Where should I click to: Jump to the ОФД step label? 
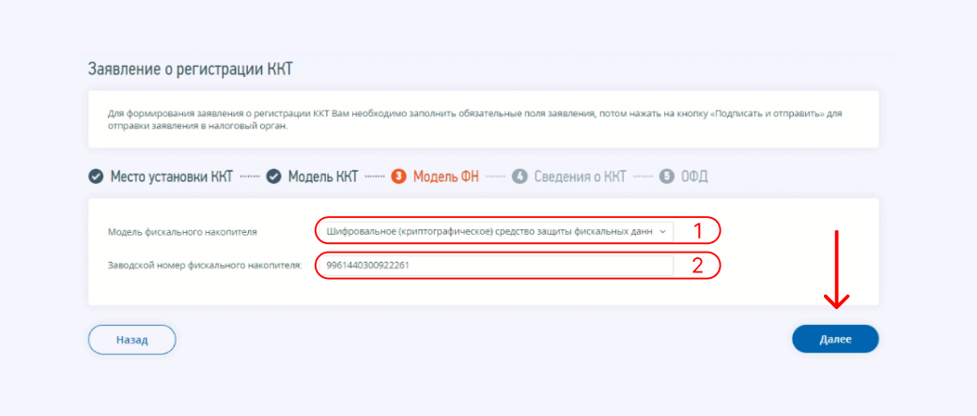[694, 177]
